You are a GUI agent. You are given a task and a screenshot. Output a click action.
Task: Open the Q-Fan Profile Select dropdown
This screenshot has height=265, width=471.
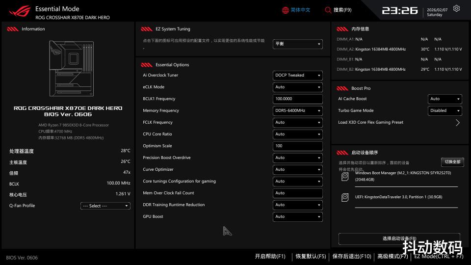coord(105,206)
